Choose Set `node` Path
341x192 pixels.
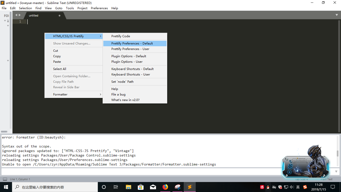[x=135, y=82]
